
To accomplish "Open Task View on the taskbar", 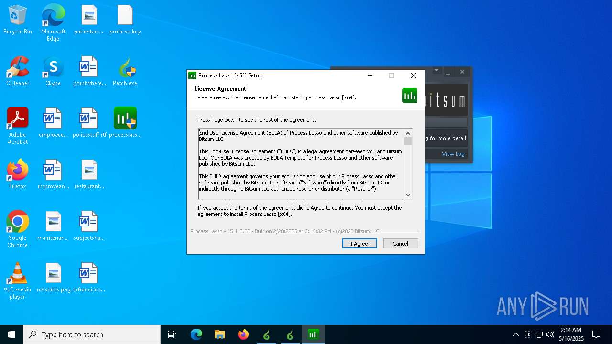I will click(172, 334).
